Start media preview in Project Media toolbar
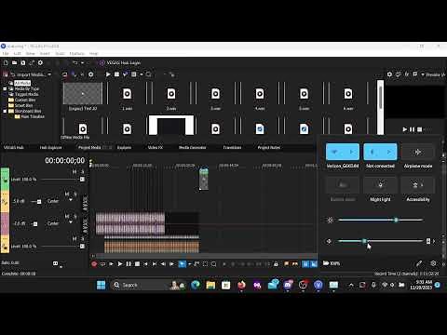Viewport: 447px width, 335px height. (108, 74)
